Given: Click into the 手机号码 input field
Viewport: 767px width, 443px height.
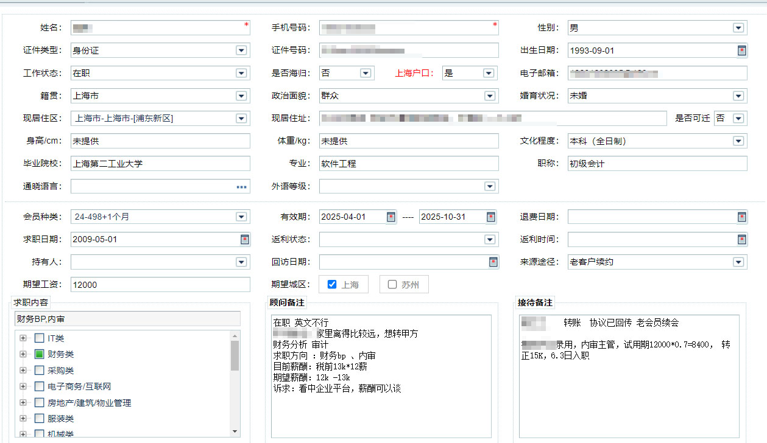Looking at the screenshot, I should pyautogui.click(x=409, y=27).
